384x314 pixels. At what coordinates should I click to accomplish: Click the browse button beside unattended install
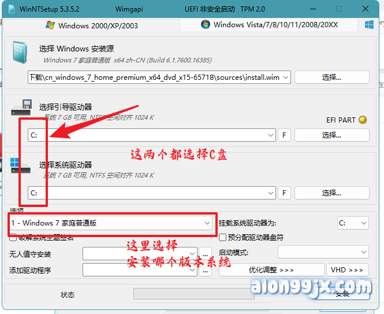(x=206, y=253)
